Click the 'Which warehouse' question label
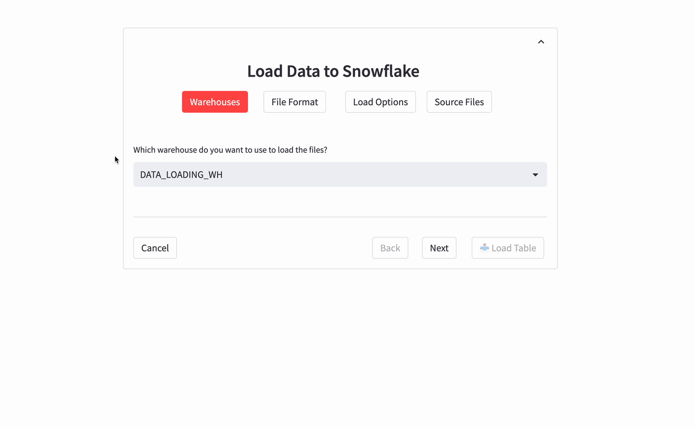 tap(230, 150)
